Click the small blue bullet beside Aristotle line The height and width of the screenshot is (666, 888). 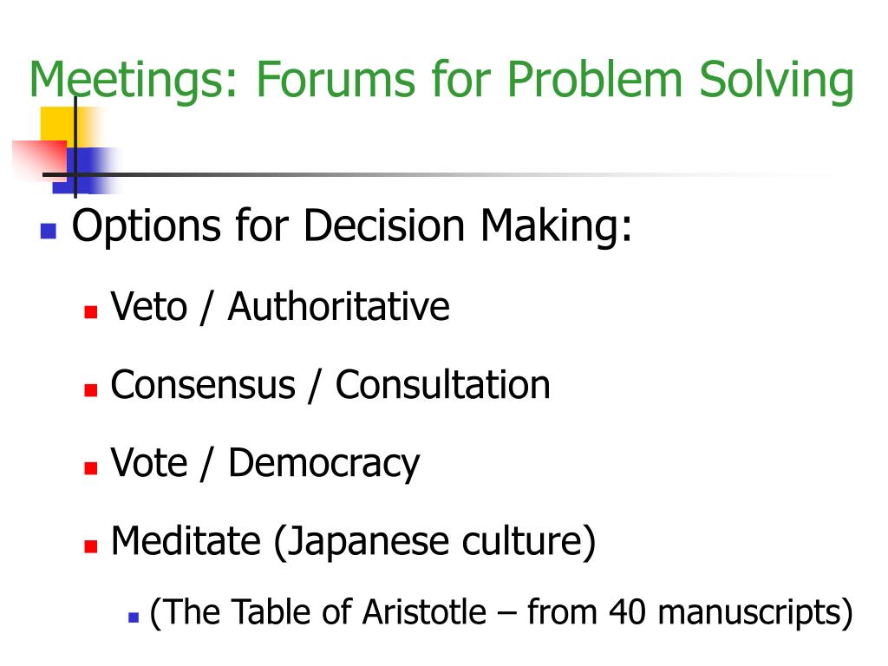pos(134,618)
